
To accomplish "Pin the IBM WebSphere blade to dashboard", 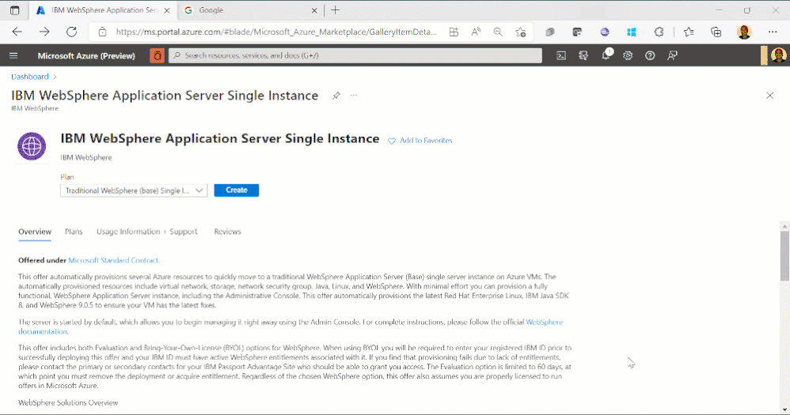I will point(336,96).
